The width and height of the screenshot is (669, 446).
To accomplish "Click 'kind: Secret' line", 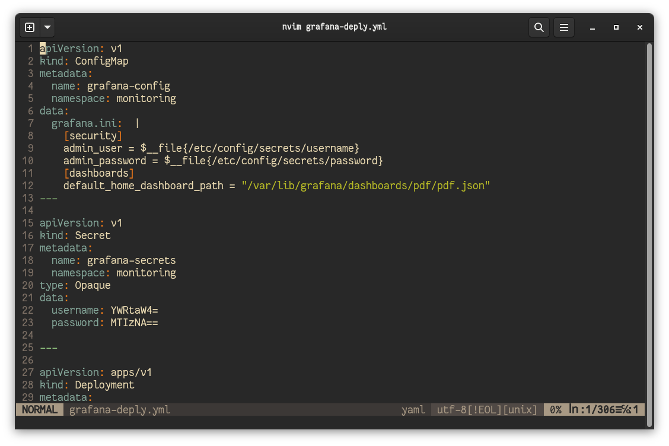I will point(75,235).
